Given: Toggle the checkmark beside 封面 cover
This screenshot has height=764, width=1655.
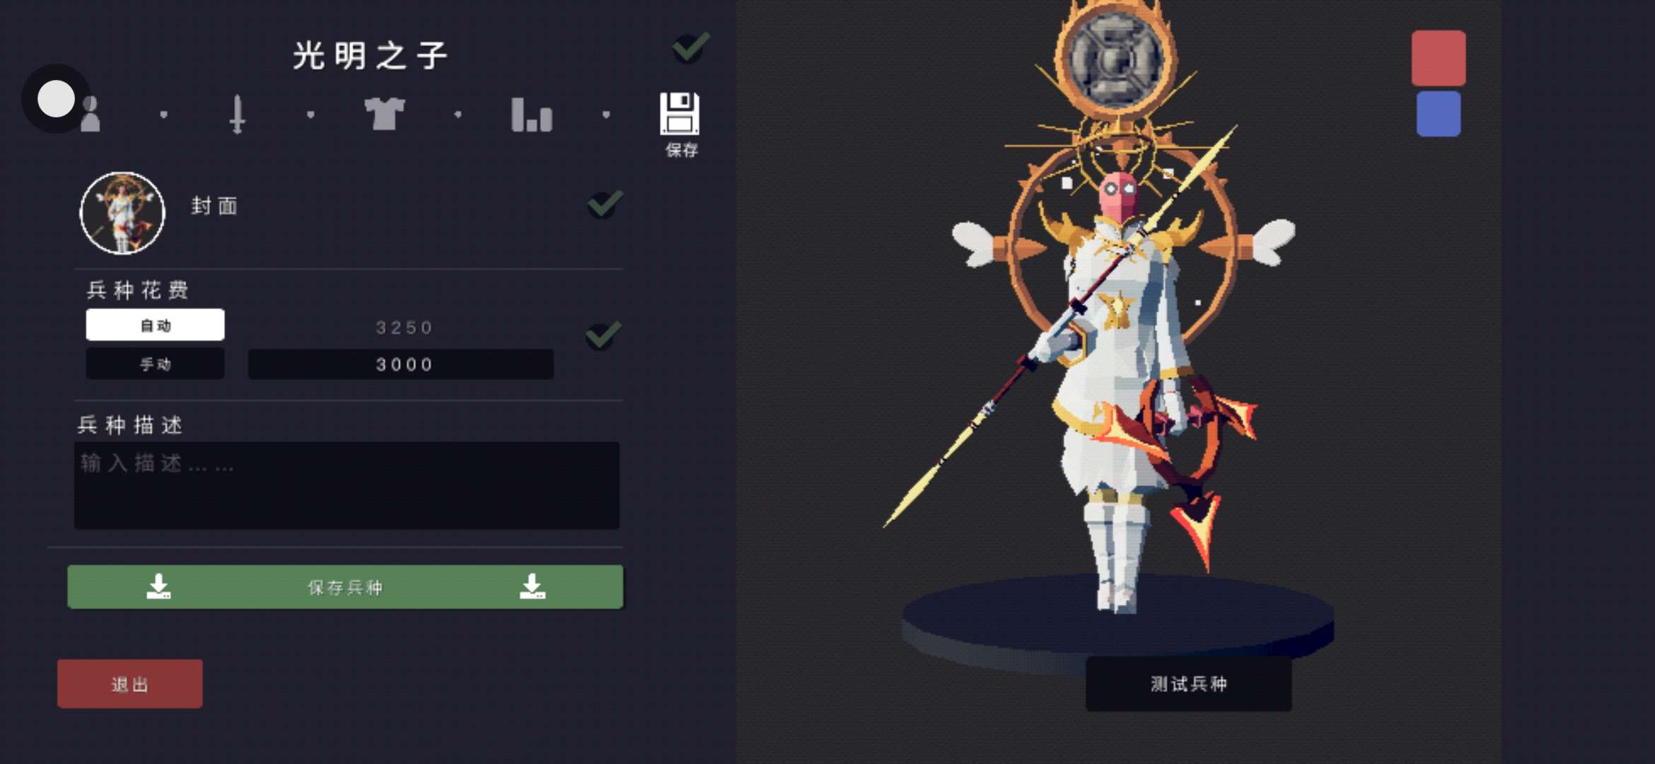Looking at the screenshot, I should pos(605,204).
